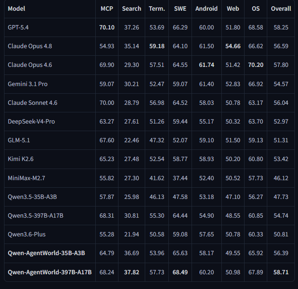This screenshot has width=298, height=289.
Task: Click GPT-5.4 Overall score 58.25
Action: point(281,27)
